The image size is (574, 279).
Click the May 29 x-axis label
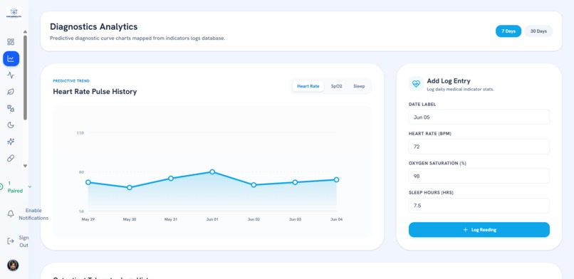[x=88, y=219]
